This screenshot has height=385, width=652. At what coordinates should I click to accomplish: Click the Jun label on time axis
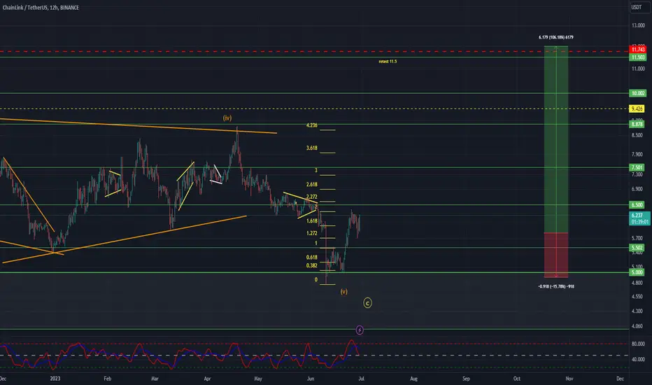(x=310, y=378)
